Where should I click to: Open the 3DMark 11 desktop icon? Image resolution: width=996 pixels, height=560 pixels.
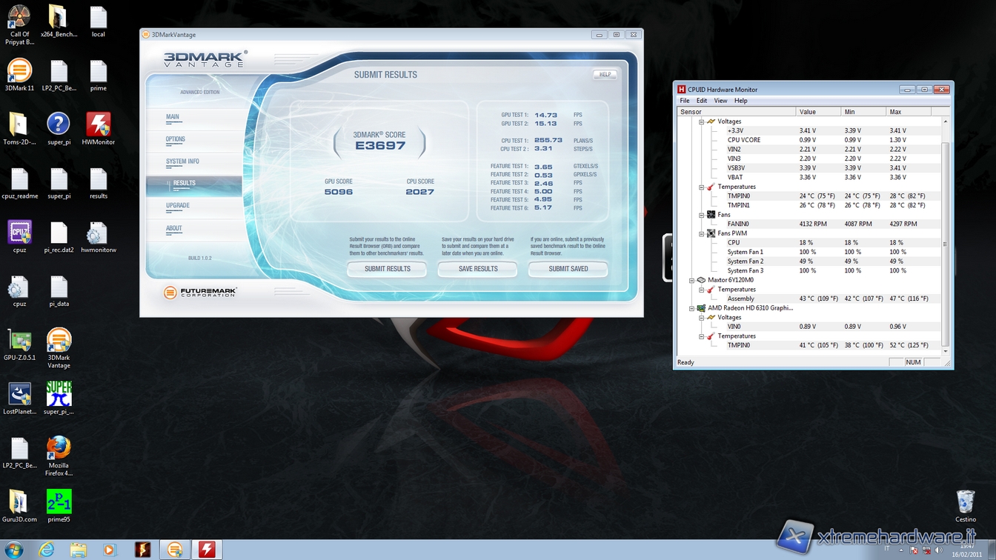point(19,73)
